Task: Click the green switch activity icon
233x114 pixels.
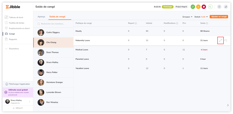Action: coord(193,7)
